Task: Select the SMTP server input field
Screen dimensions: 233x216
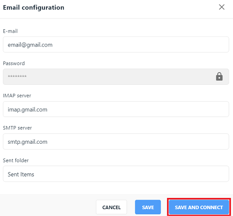Action: (116, 142)
